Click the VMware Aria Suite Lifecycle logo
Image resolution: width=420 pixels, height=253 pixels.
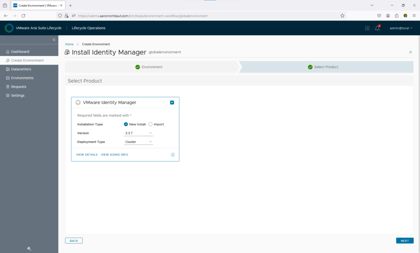point(9,28)
